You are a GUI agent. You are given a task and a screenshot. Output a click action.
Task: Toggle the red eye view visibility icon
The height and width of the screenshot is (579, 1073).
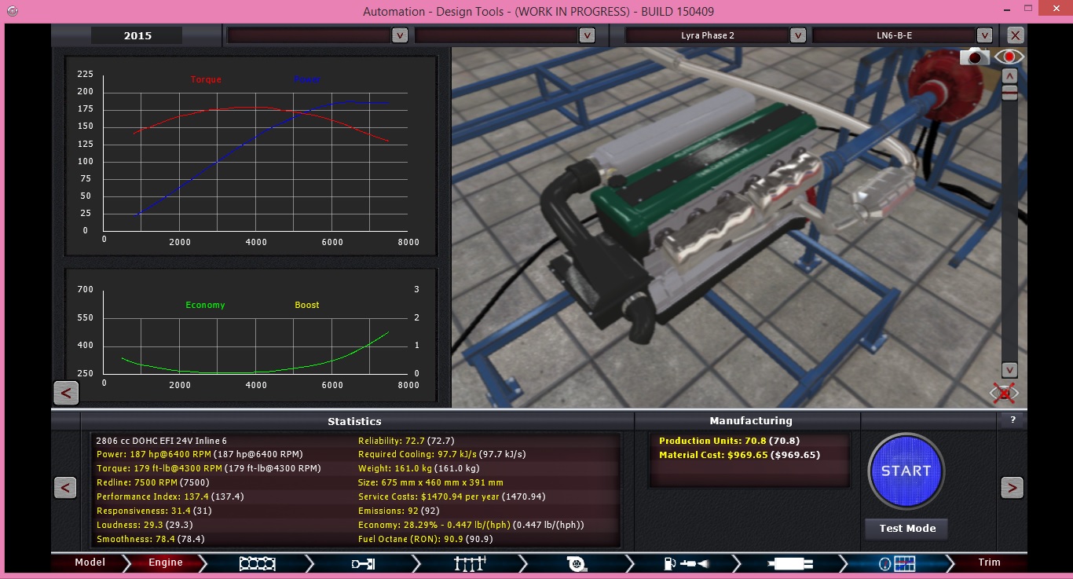click(x=1009, y=57)
